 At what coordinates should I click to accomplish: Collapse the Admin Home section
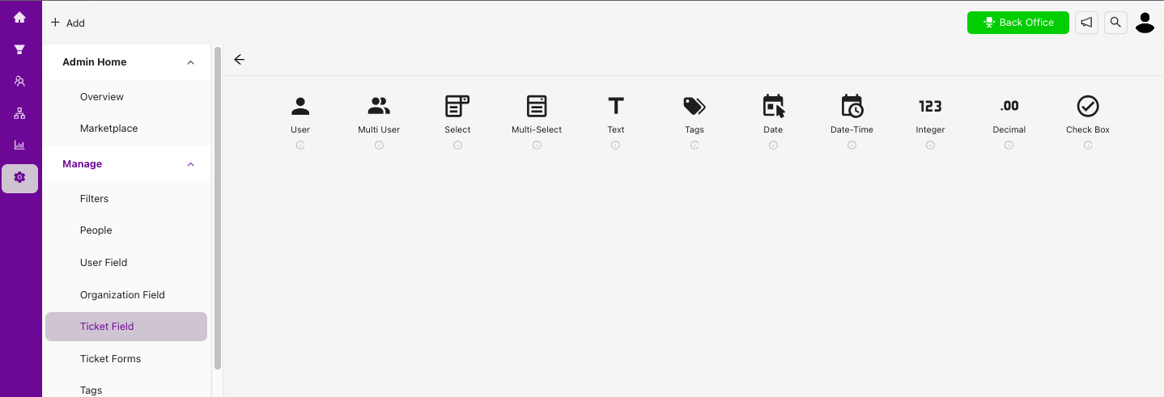[x=190, y=62]
